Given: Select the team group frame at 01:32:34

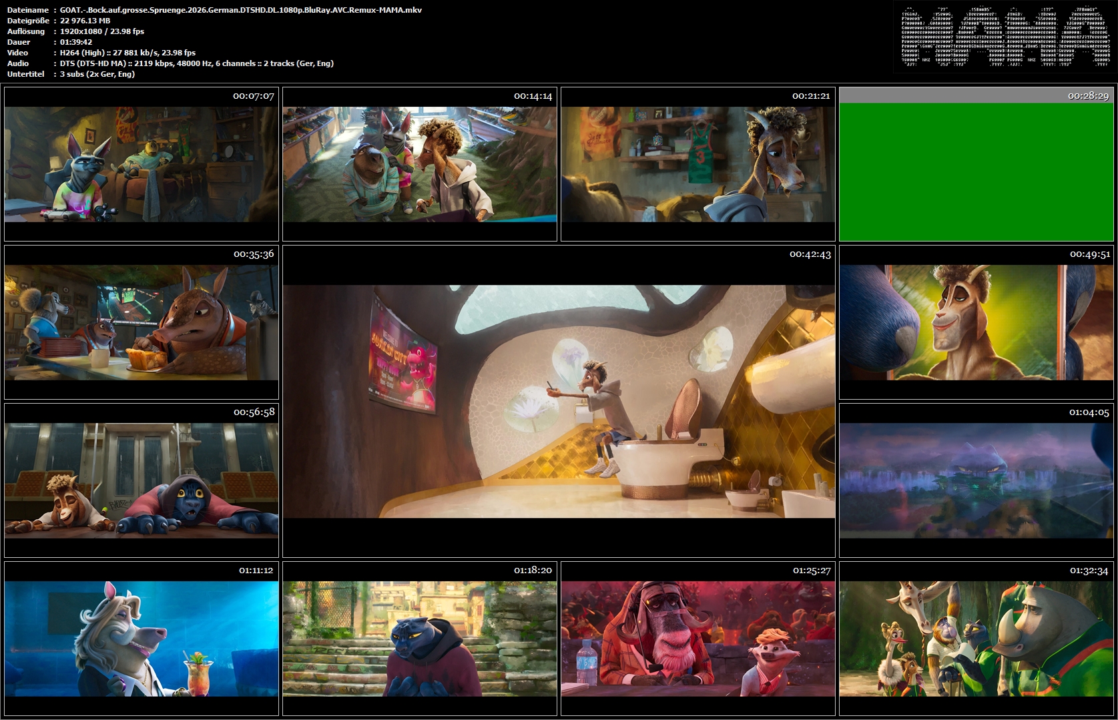Looking at the screenshot, I should (976, 639).
